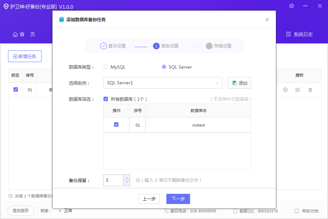Click 01 row number in main table
The height and width of the screenshot is (219, 328).
click(x=30, y=90)
